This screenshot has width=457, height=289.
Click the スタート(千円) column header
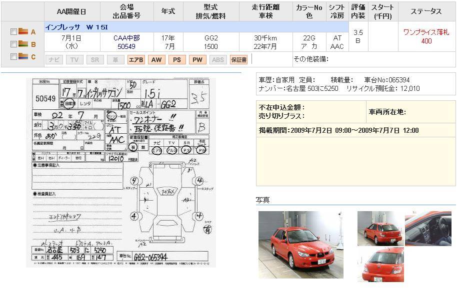pos(383,11)
